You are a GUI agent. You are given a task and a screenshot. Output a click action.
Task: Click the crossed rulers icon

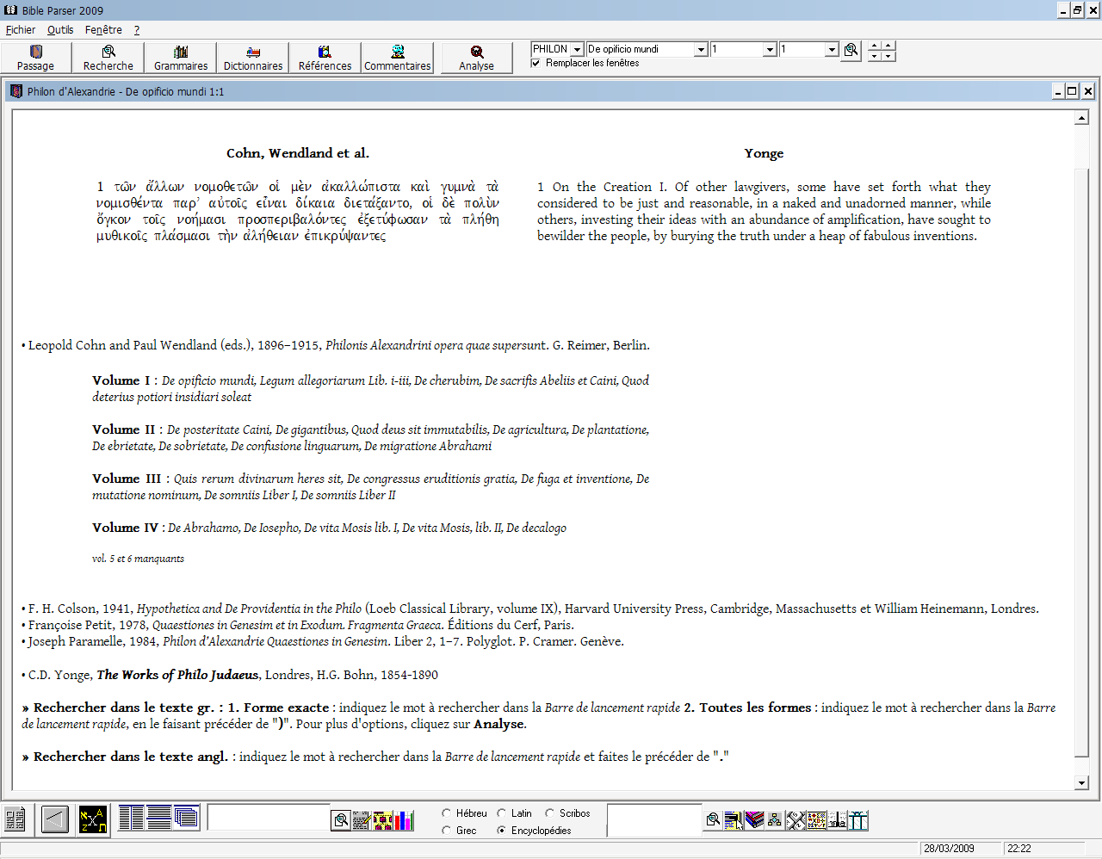click(796, 820)
